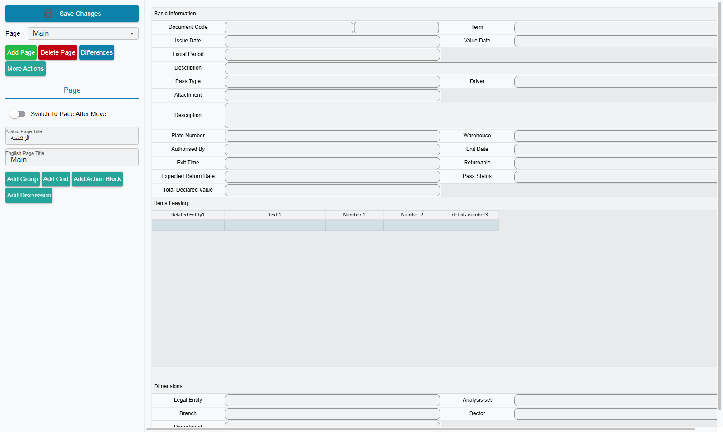
Task: Click the red Delete Page button
Action: pos(58,52)
